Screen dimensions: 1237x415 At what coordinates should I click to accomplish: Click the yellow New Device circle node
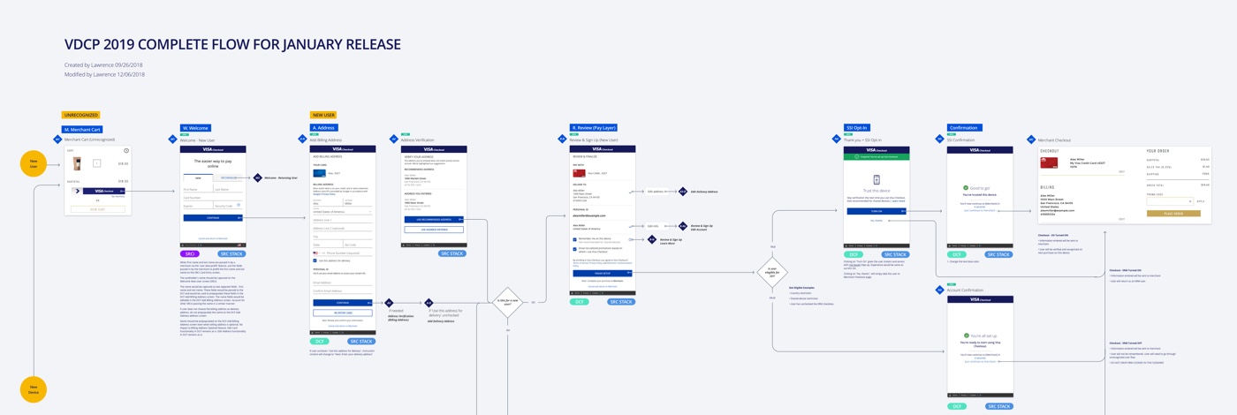34,389
